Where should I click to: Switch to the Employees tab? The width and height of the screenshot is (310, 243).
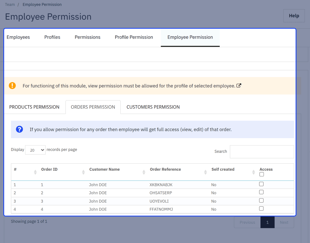pyautogui.click(x=18, y=37)
